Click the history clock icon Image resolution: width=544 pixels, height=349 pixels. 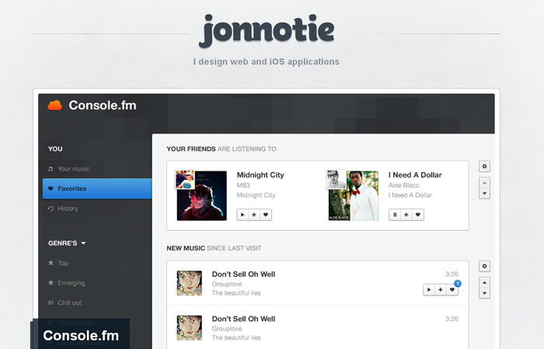[x=51, y=209]
